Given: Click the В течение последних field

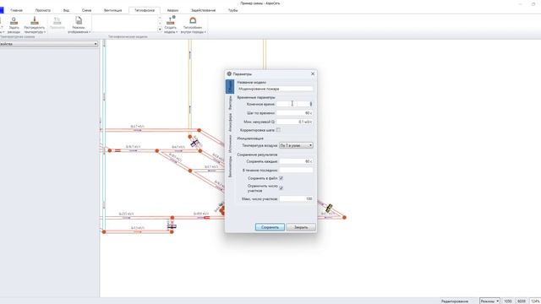Looking at the screenshot, I should pyautogui.click(x=296, y=171).
